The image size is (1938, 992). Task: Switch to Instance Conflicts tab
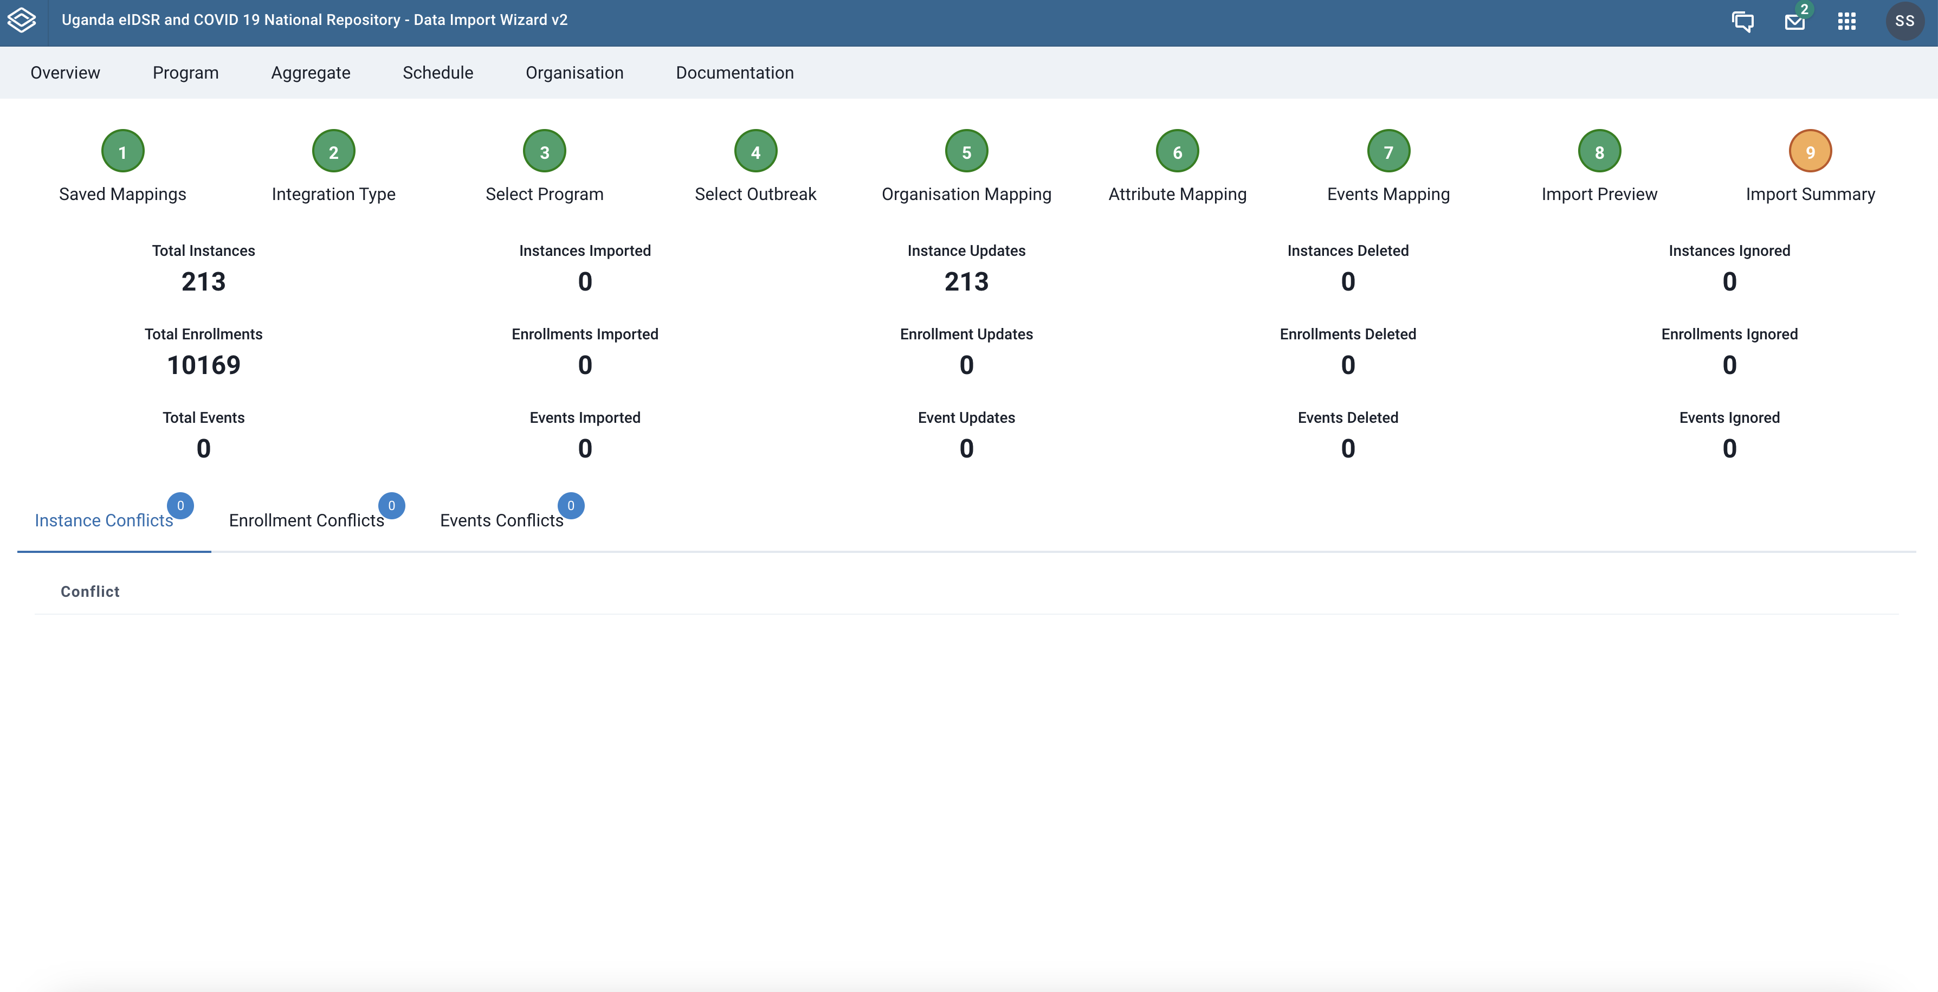pyautogui.click(x=104, y=521)
